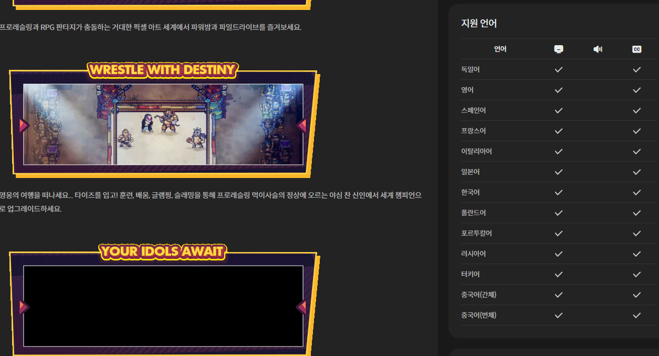The width and height of the screenshot is (659, 356).
Task: Click the subtitles checkmark in the 독일어 row
Action: point(637,69)
